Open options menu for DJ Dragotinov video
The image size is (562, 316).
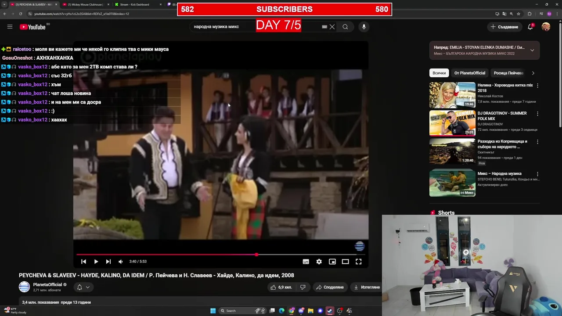click(537, 114)
